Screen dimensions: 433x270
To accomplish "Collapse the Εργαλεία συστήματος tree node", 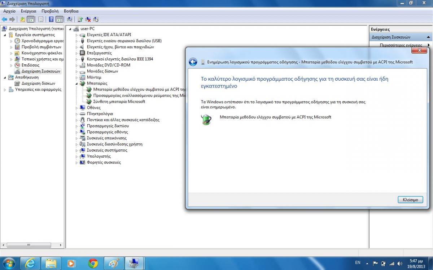I will tap(5, 35).
